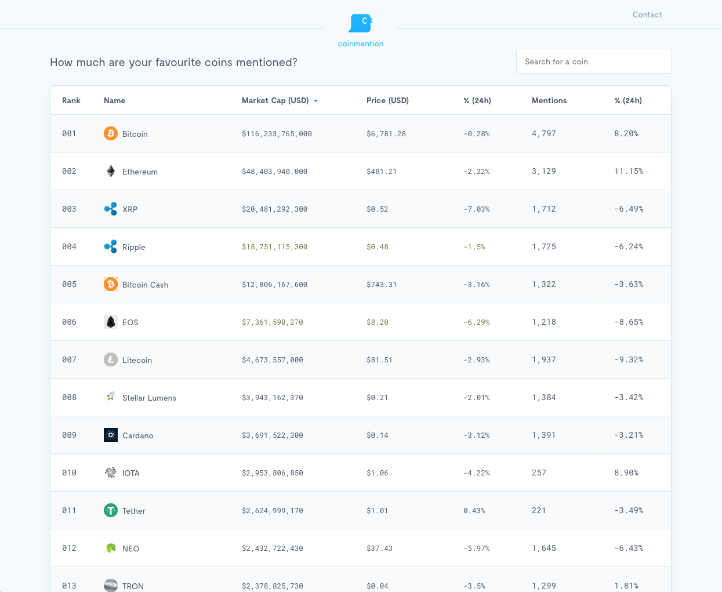Select the row for EOS
722x592 pixels.
coord(361,321)
